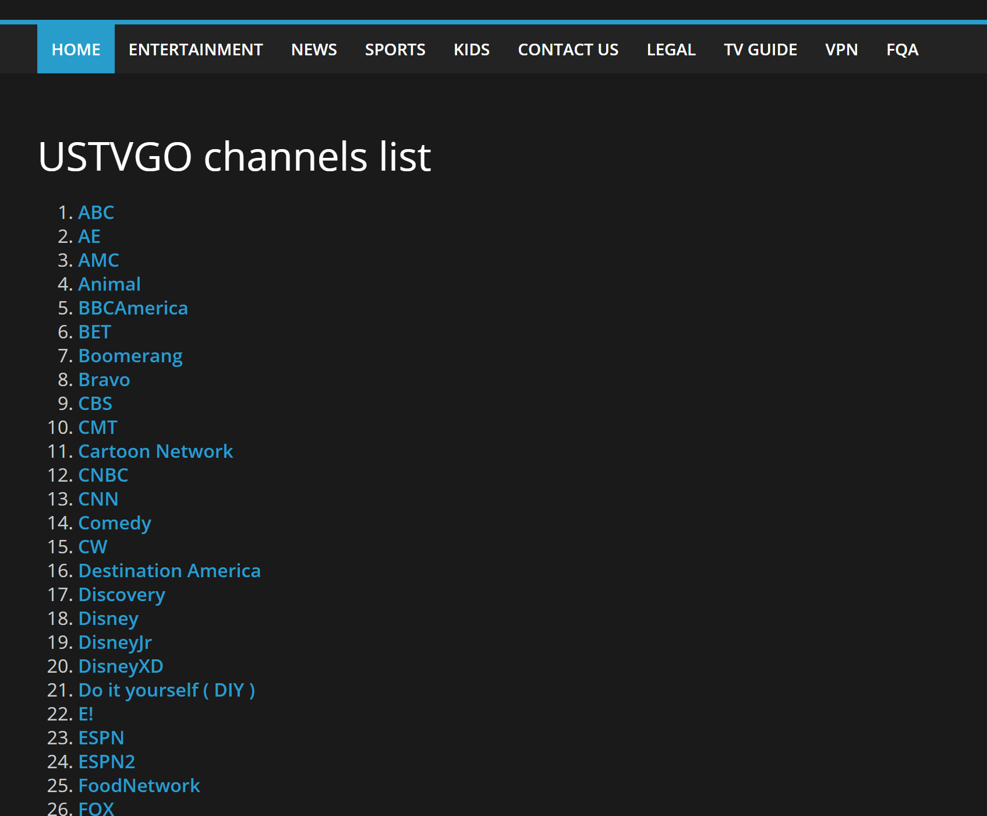Viewport: 987px width, 816px height.
Task: Open the VPN page
Action: [841, 49]
